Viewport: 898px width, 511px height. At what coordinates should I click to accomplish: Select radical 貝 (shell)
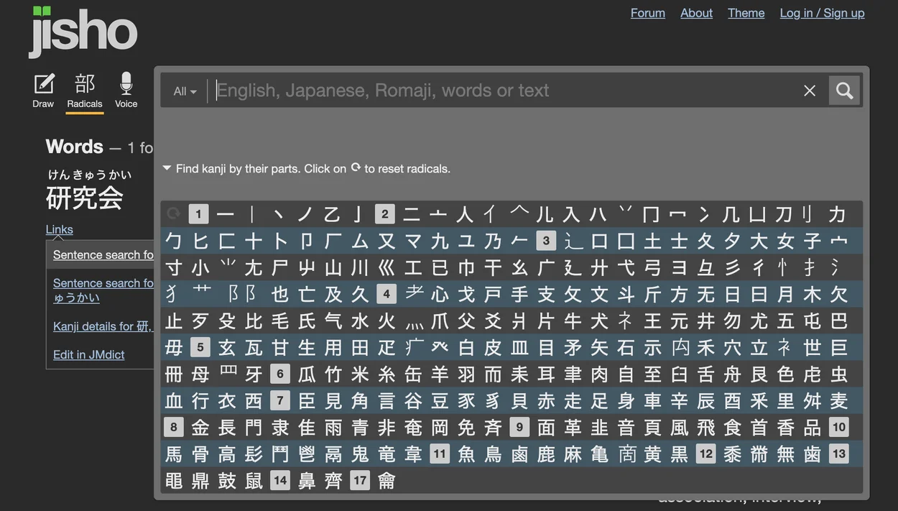click(x=519, y=400)
